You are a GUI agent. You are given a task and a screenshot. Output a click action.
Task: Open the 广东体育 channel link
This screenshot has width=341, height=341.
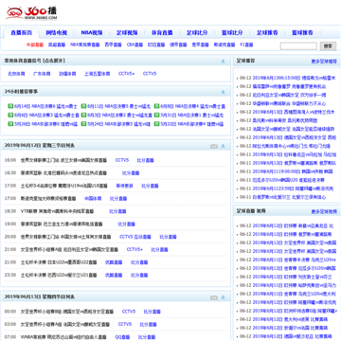click(42, 74)
